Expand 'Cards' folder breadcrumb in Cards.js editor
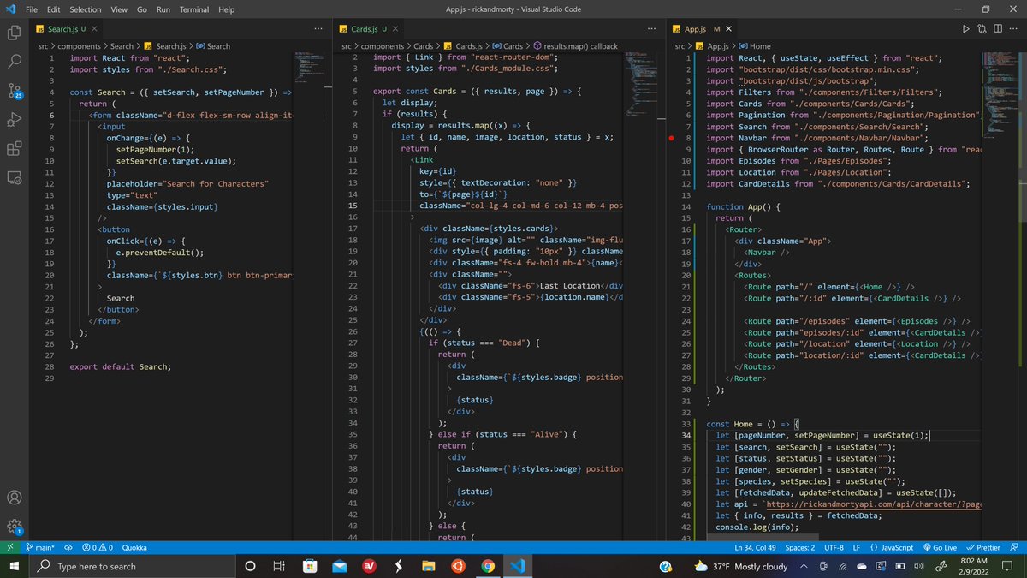Image resolution: width=1027 pixels, height=578 pixels. tap(423, 46)
